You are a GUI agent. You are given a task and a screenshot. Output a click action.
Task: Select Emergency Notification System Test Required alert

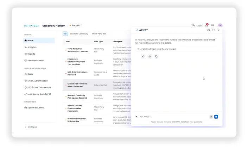(76, 62)
